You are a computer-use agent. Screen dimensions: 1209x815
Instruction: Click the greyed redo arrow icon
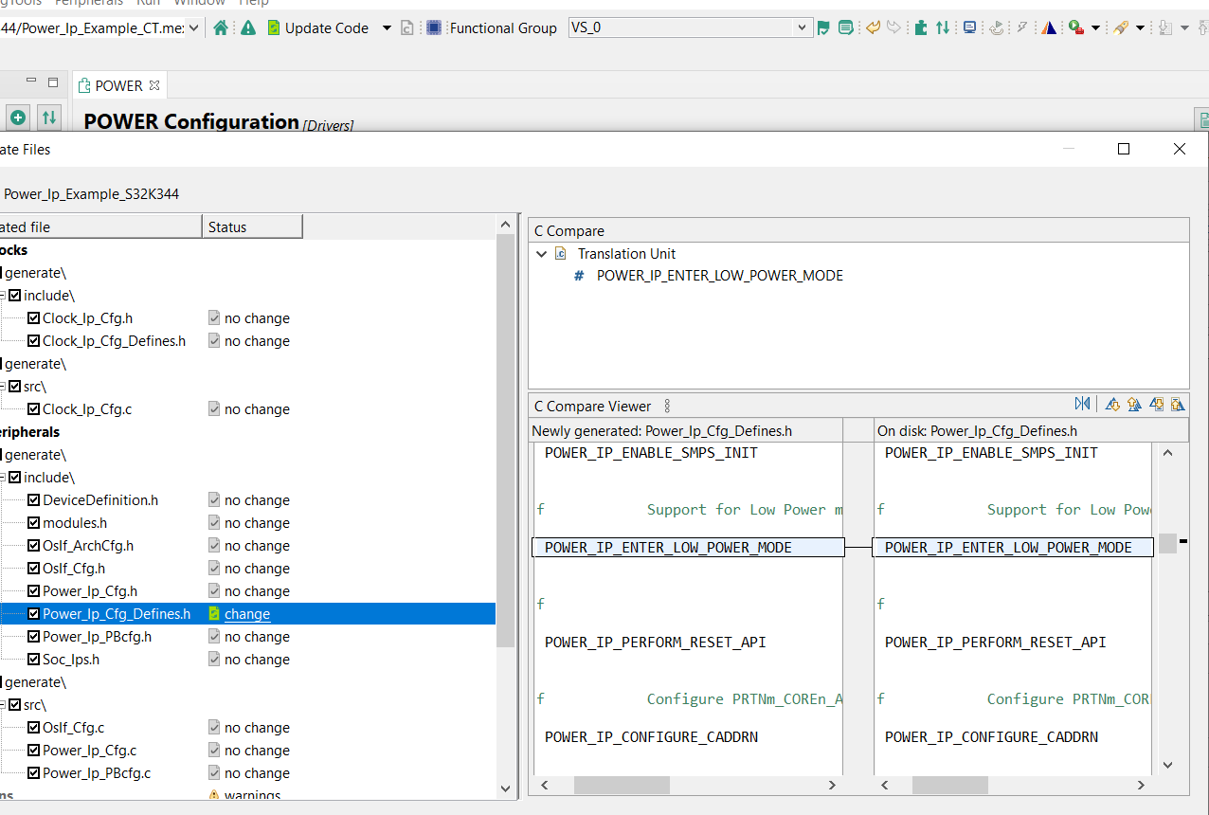click(893, 27)
